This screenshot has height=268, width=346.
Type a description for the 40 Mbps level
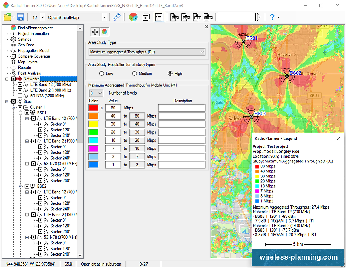click(x=182, y=116)
